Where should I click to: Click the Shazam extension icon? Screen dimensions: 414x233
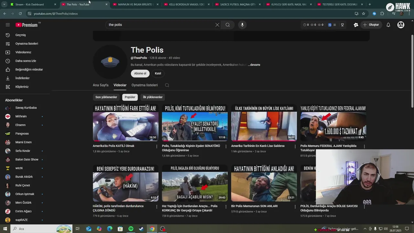tap(374, 14)
